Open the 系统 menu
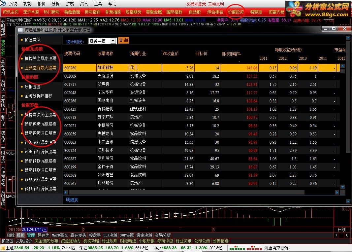This screenshot has width=352, height=252. 13,4
